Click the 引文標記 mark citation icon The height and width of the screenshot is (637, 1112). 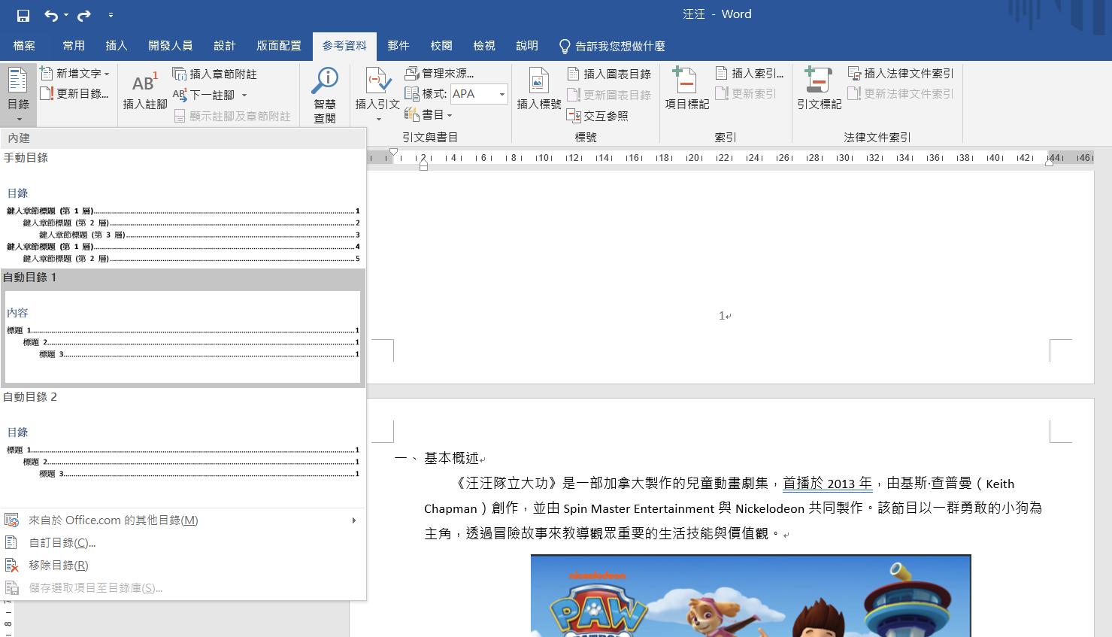(820, 90)
